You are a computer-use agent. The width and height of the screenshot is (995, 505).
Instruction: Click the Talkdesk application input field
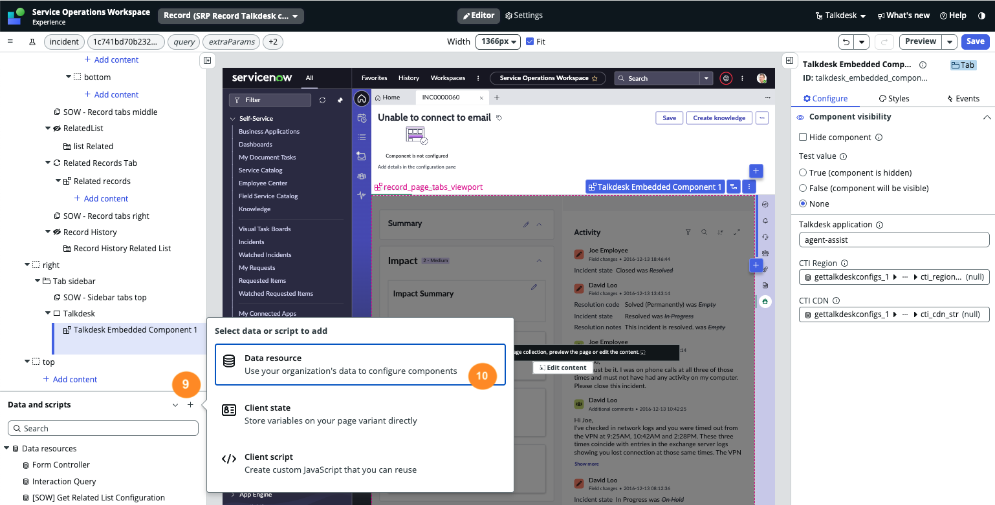[x=894, y=240]
